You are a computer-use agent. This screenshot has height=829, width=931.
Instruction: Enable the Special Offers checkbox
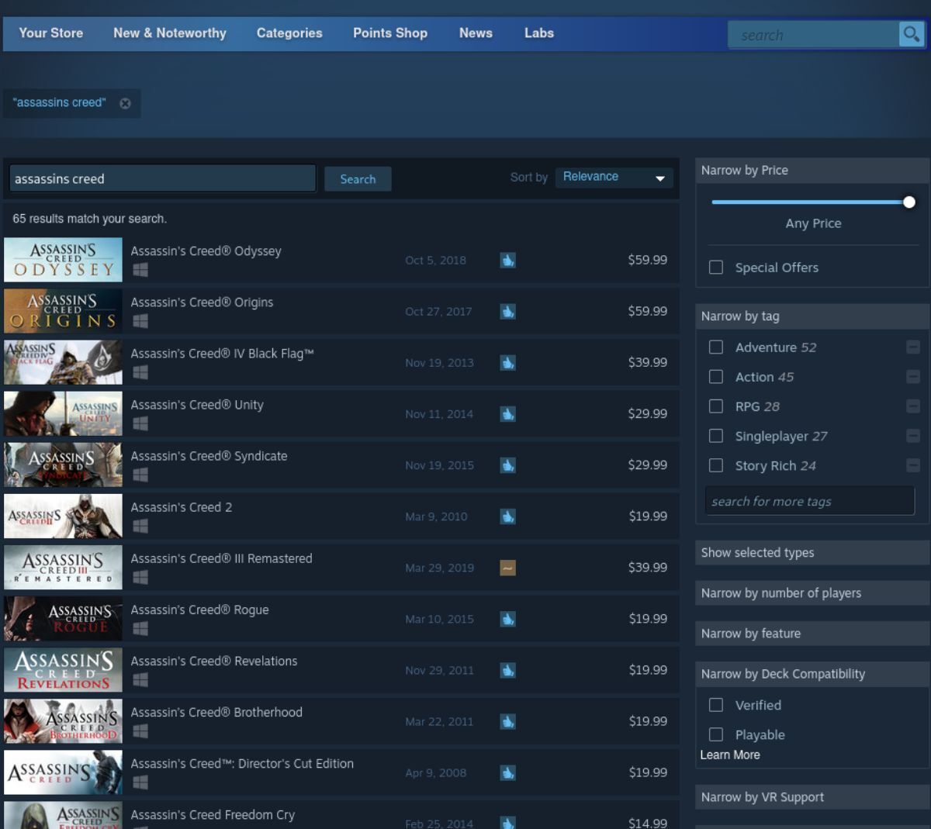coord(716,268)
